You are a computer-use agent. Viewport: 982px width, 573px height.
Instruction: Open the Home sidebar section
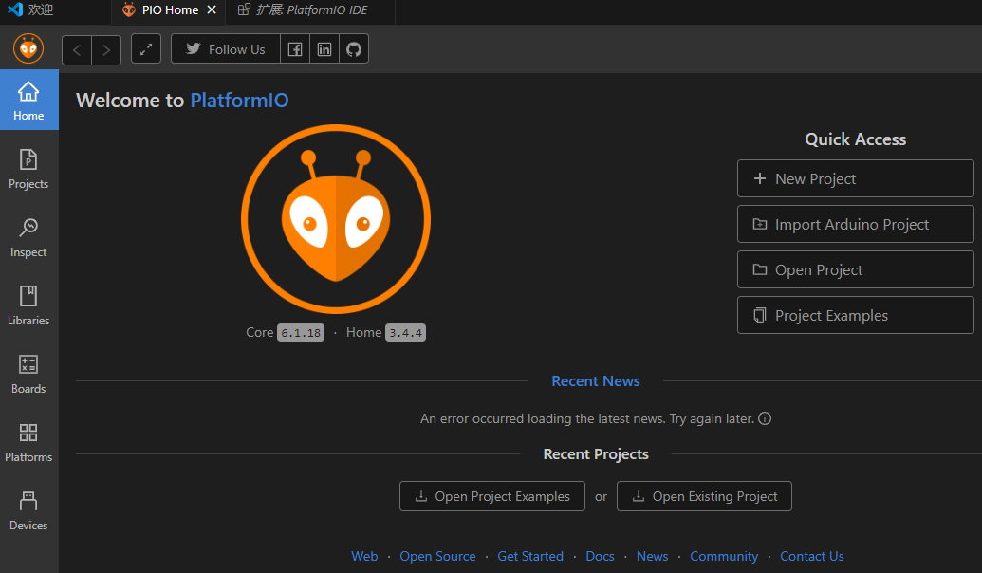(x=28, y=101)
